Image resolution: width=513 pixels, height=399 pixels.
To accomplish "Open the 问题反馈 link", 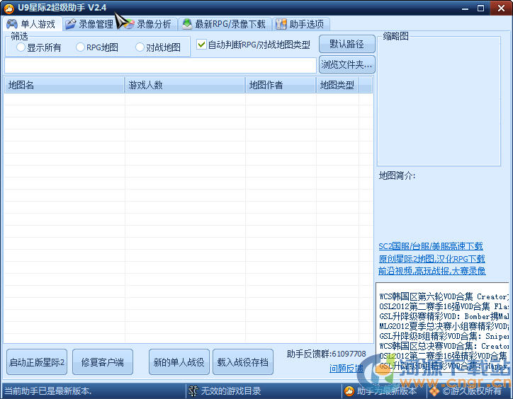I will coord(346,369).
